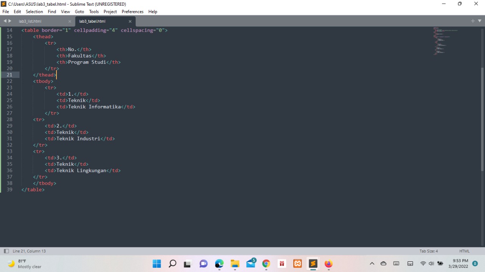Open the Tools menu
This screenshot has height=272, width=485.
pos(94,12)
